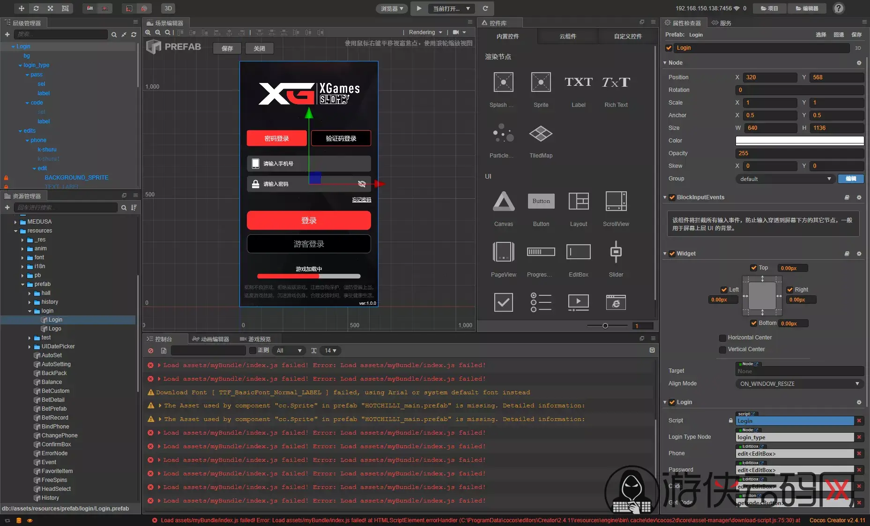Image resolution: width=870 pixels, height=526 pixels.
Task: Pick the Canvas UI node icon
Action: (504, 201)
